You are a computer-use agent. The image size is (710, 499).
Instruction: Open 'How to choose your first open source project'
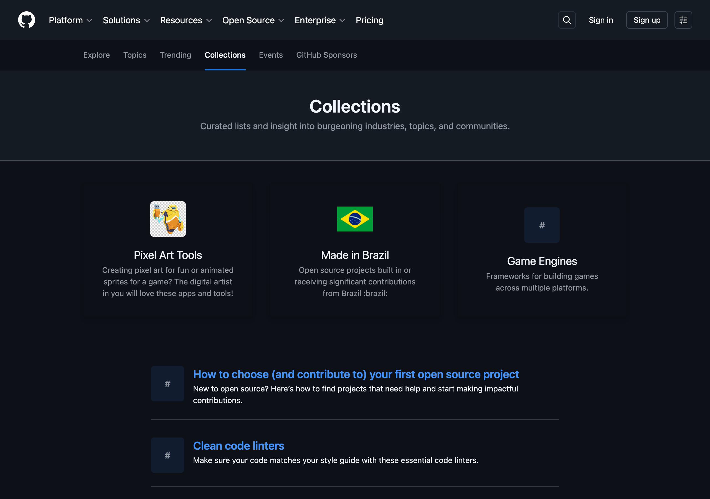pyautogui.click(x=356, y=374)
